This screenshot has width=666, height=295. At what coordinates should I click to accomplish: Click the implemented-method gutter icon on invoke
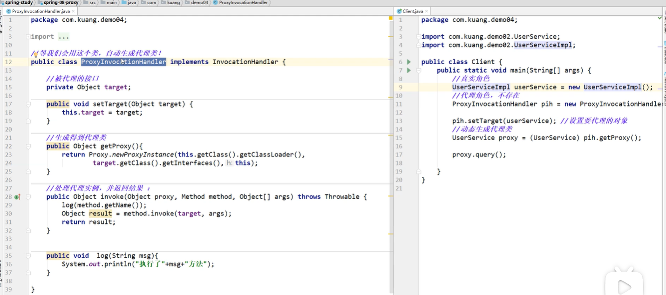(x=17, y=197)
